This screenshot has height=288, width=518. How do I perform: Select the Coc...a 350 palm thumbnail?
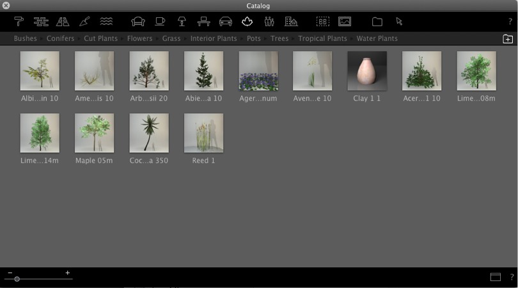click(x=149, y=133)
